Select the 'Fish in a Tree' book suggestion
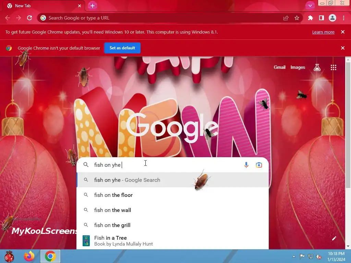 173,241
